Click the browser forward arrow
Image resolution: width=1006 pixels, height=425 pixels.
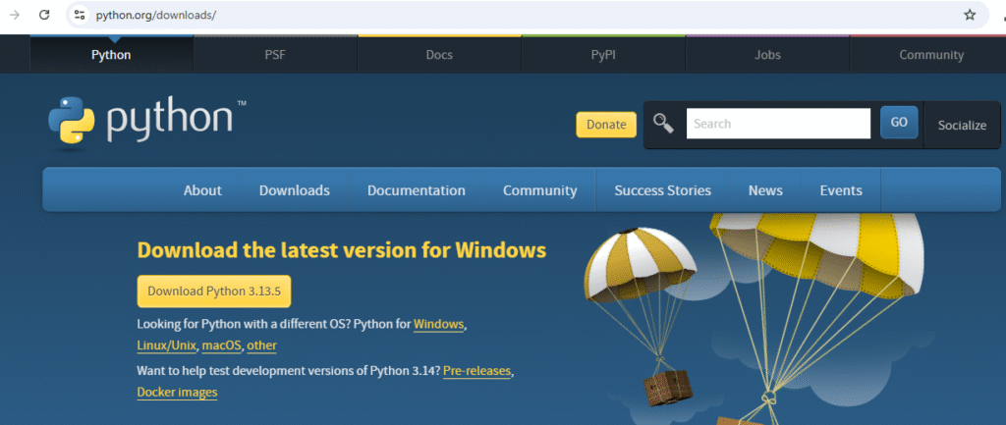click(15, 15)
